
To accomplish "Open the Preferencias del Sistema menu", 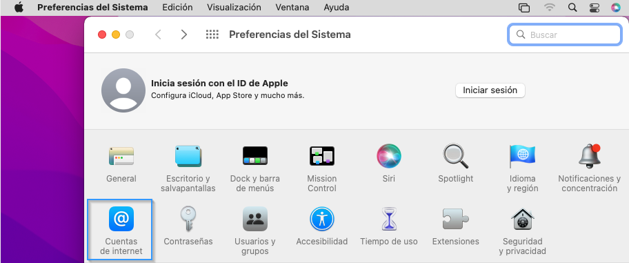I will (x=92, y=8).
